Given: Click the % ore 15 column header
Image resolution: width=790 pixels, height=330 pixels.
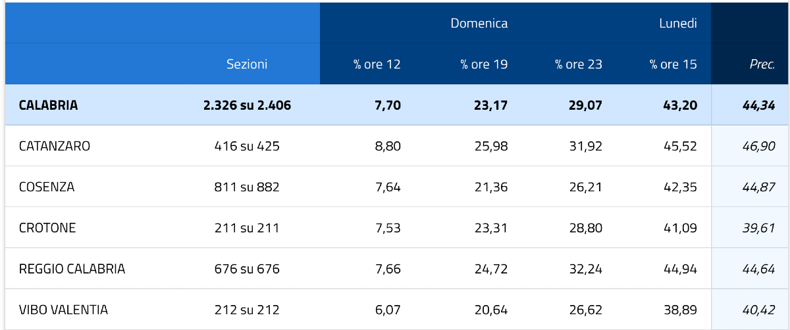Looking at the screenshot, I should coord(673,64).
